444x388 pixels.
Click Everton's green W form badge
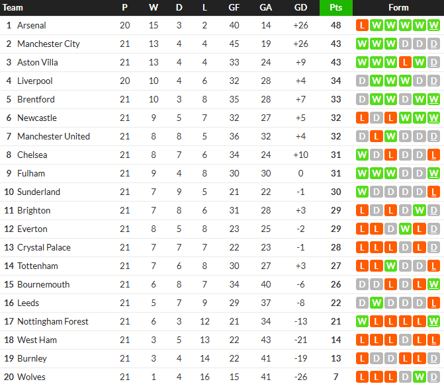[405, 229]
